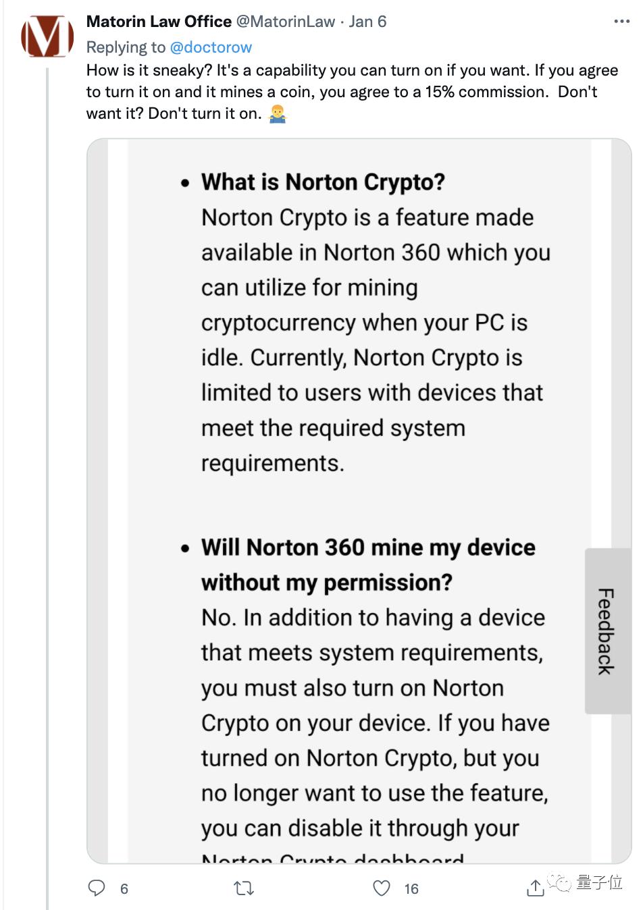643x910 pixels.
Task: Click the like count showing 16
Action: tap(411, 889)
